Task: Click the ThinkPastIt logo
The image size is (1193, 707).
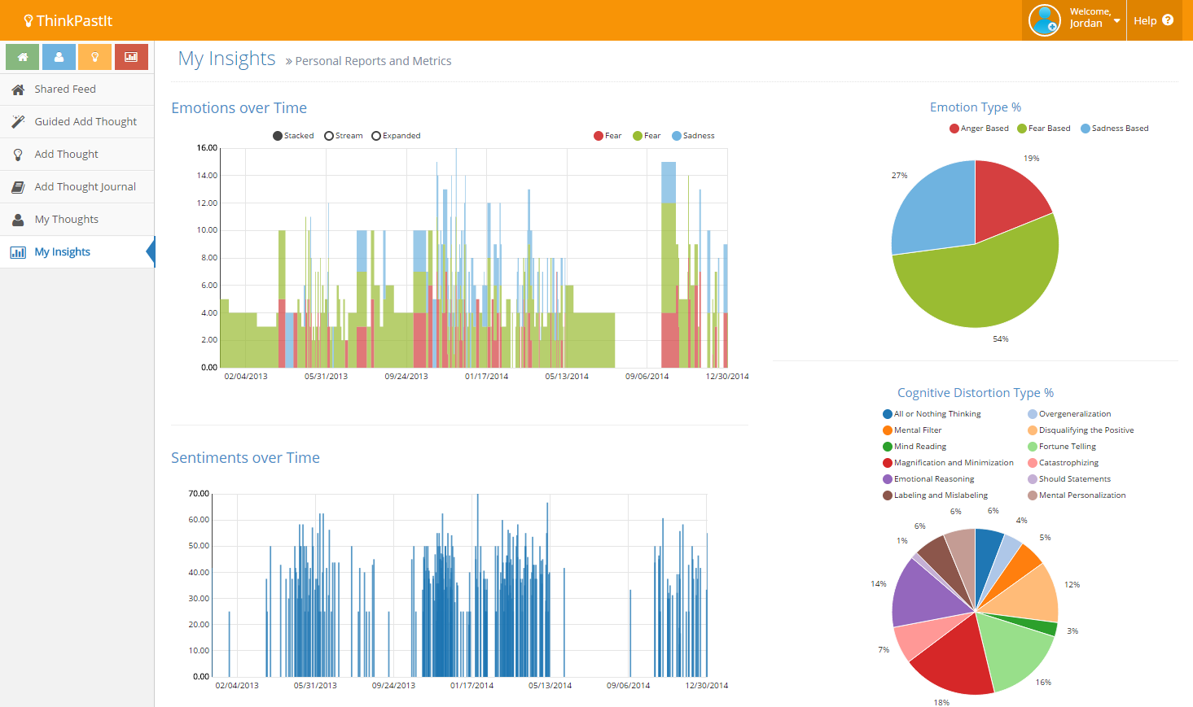Action: click(x=68, y=20)
